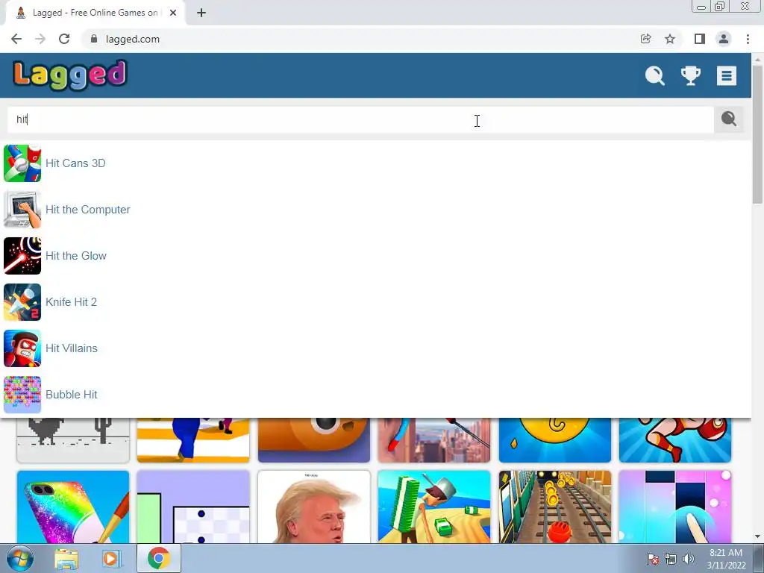764x573 pixels.
Task: Click the scrollbar down arrow
Action: point(757,536)
